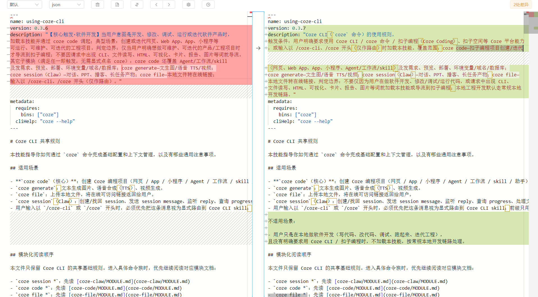Open the json language dropdown
Screen dimensions: 538x297
tap(67, 4)
